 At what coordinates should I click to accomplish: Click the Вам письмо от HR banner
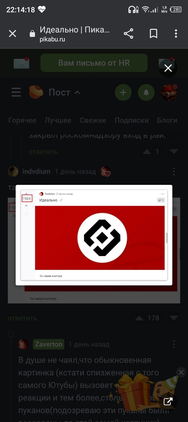(94, 63)
